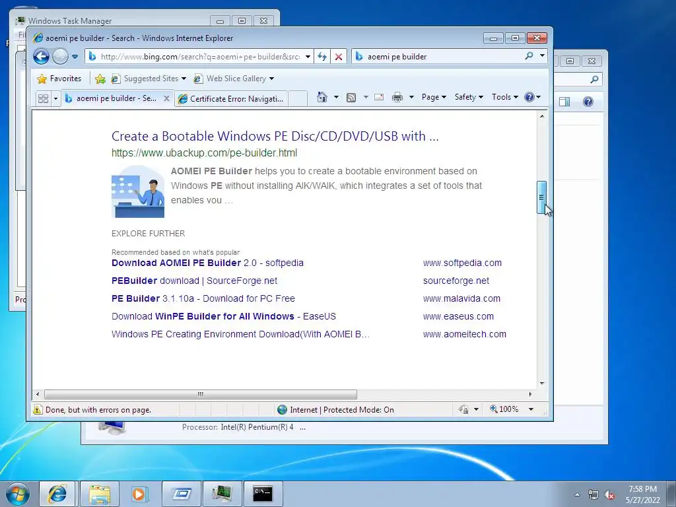Open the Tools menu
676x507 pixels.
[505, 97]
